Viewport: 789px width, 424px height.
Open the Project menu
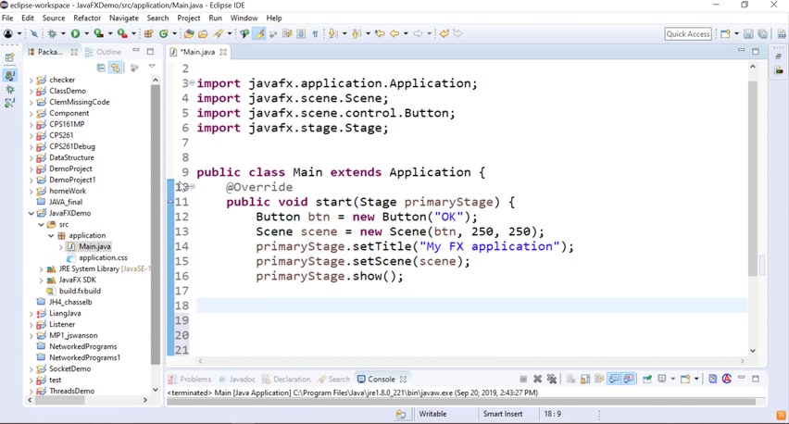(189, 18)
